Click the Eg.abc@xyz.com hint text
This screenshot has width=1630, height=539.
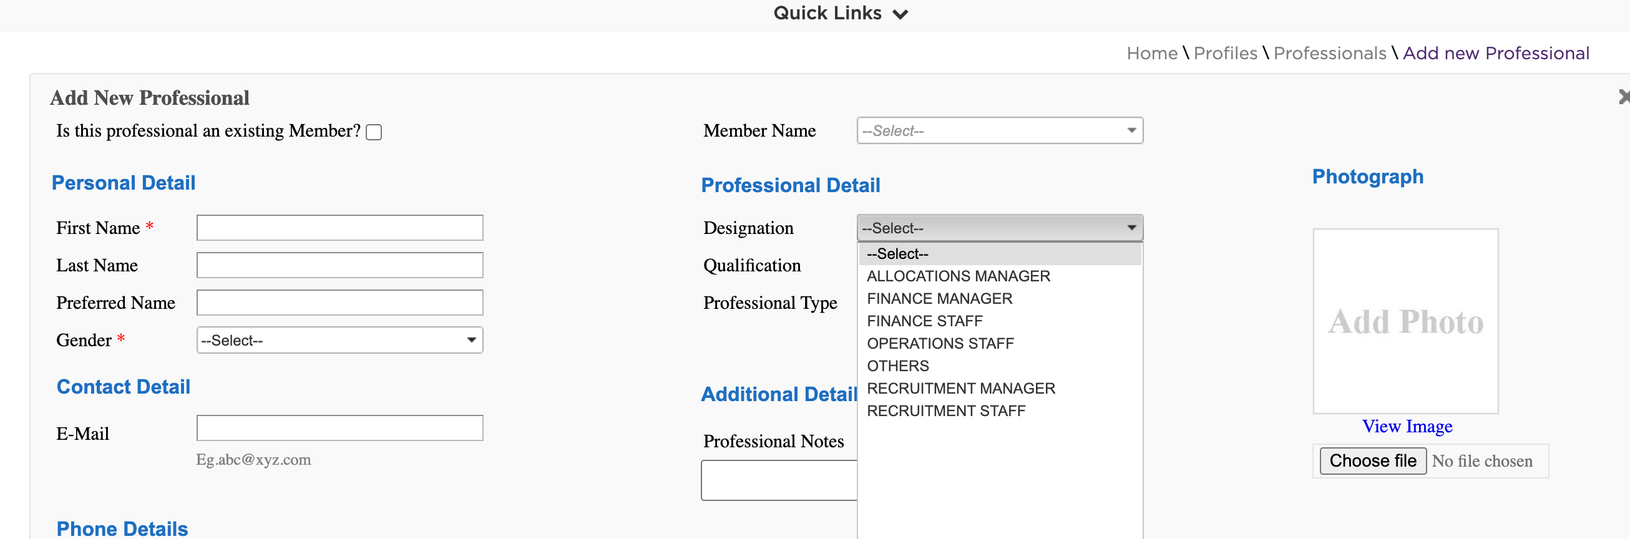coord(253,459)
